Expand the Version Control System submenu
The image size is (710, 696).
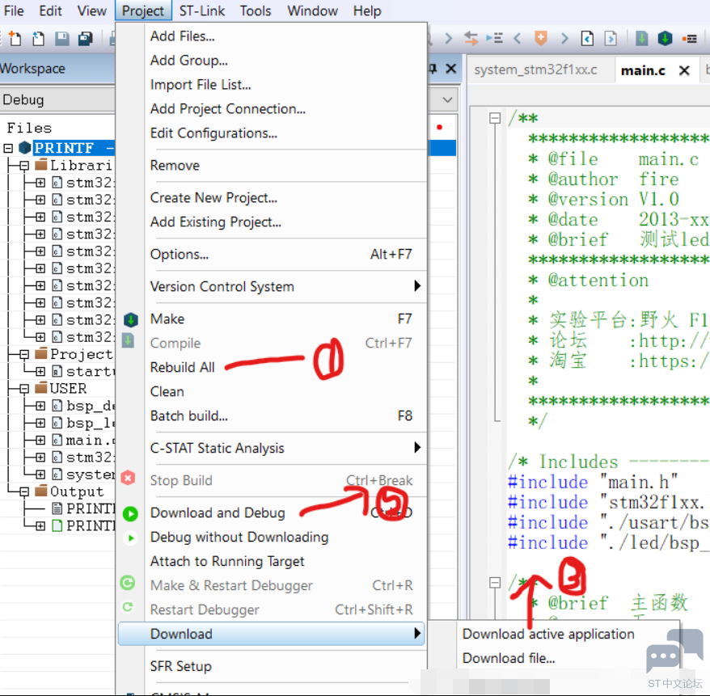[417, 286]
